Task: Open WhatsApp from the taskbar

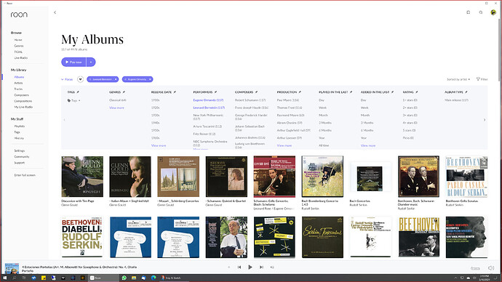Action: click(x=124, y=278)
